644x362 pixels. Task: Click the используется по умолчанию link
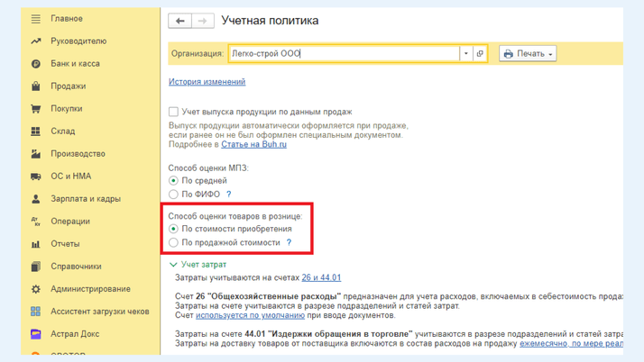250,315
